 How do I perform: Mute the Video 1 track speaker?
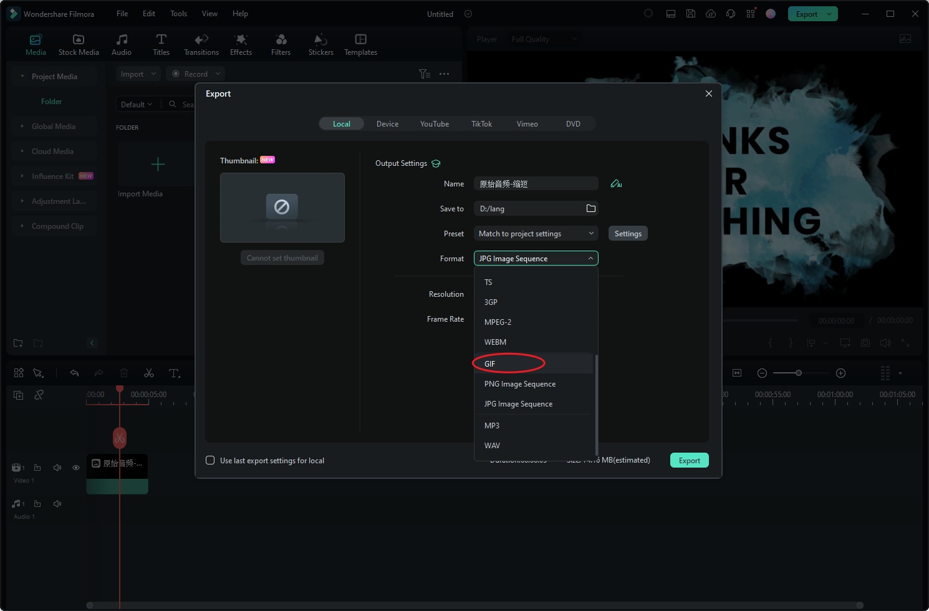pos(57,468)
